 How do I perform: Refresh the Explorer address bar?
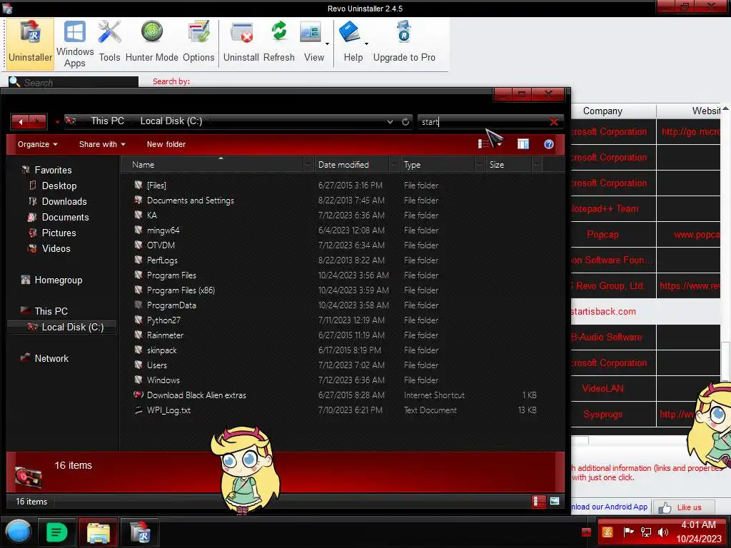pyautogui.click(x=405, y=121)
